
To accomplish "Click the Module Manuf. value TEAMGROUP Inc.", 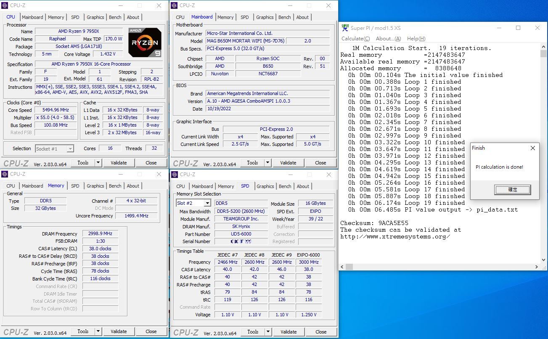I will [241, 219].
